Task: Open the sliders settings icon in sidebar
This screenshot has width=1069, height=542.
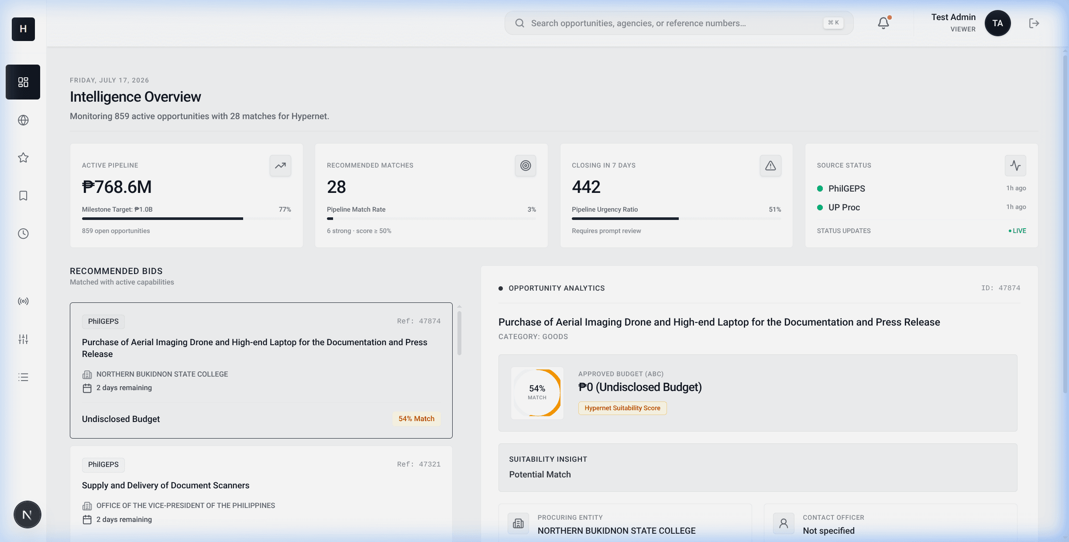Action: pyautogui.click(x=23, y=339)
